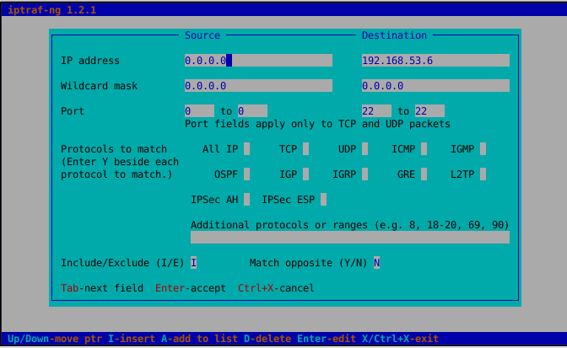Click the Destination IP address field
This screenshot has height=348, width=567.
tap(435, 61)
